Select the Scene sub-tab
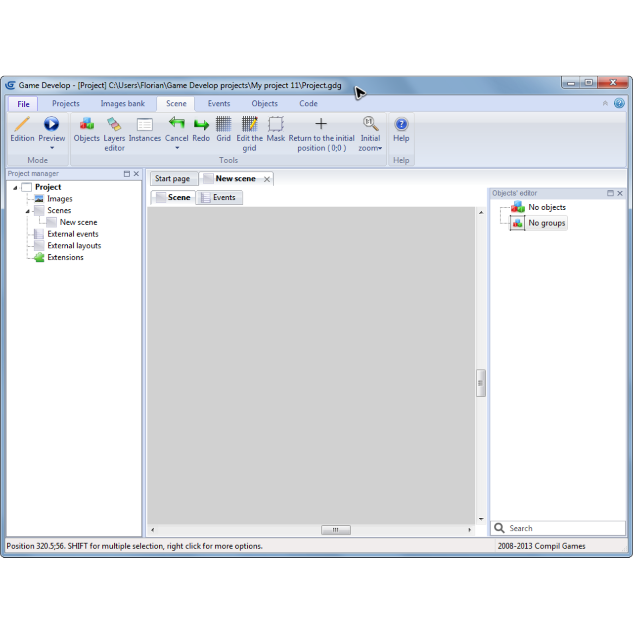 coord(173,197)
